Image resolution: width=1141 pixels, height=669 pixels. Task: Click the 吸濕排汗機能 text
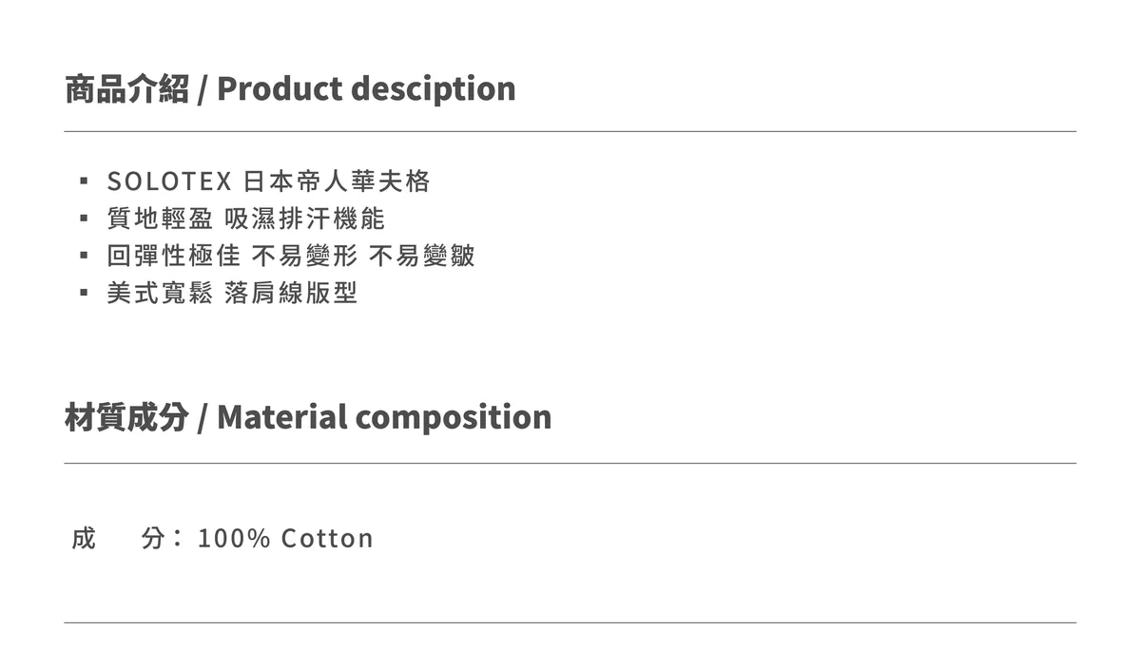click(x=304, y=219)
